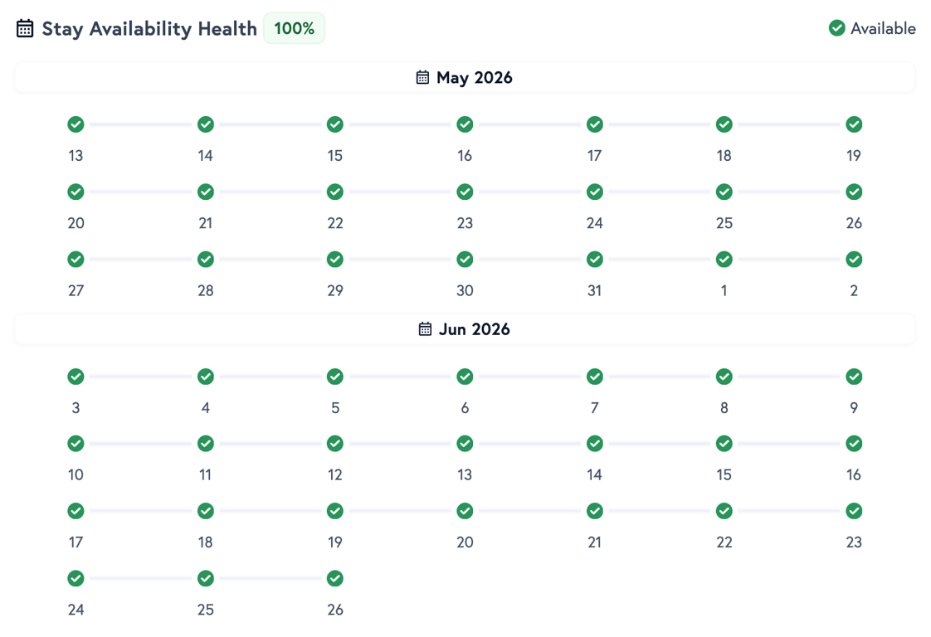Click the 100% health badge

294,27
